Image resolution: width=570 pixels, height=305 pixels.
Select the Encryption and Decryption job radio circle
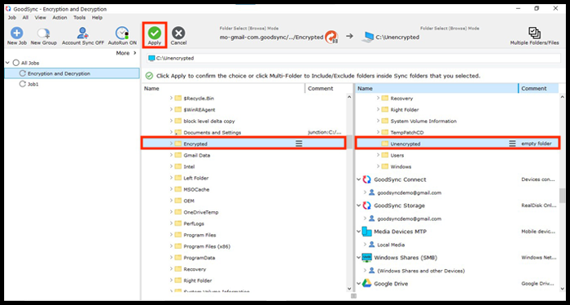coord(23,73)
